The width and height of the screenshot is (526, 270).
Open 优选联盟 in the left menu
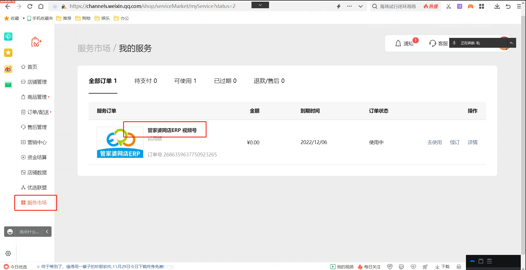[34, 187]
